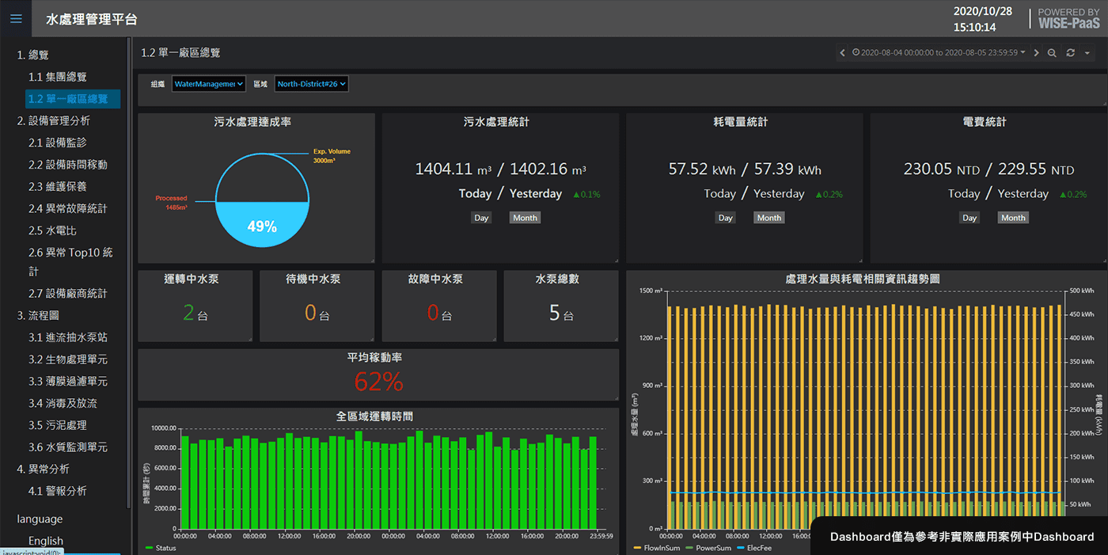Open the hamburger menu icon
The image size is (1108, 555).
16,19
